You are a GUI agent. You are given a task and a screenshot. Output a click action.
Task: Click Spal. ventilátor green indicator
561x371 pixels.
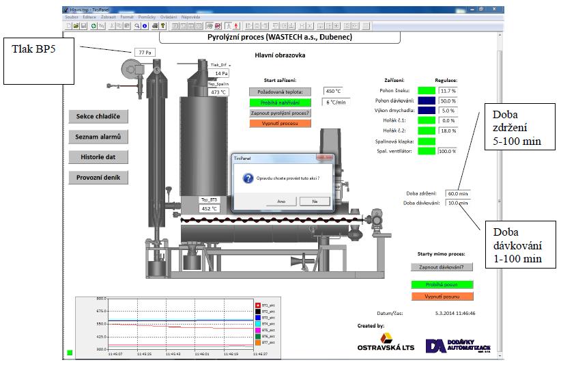coord(427,151)
